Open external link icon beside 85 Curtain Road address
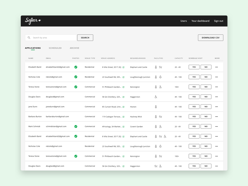Screen dimensions: 248x186 click(x=123, y=107)
